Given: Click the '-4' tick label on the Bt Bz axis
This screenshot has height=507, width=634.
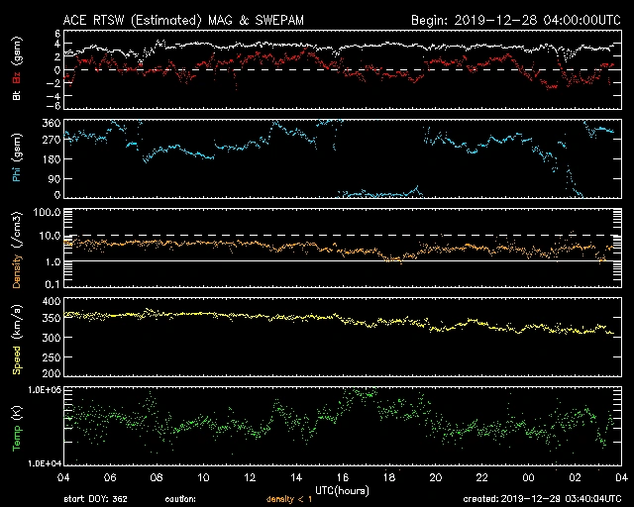Looking at the screenshot, I should pyautogui.click(x=53, y=96).
